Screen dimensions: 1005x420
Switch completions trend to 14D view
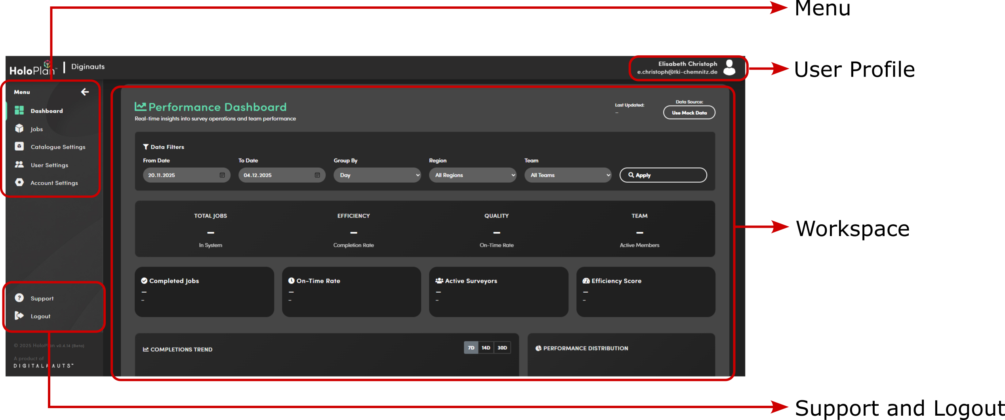click(486, 348)
